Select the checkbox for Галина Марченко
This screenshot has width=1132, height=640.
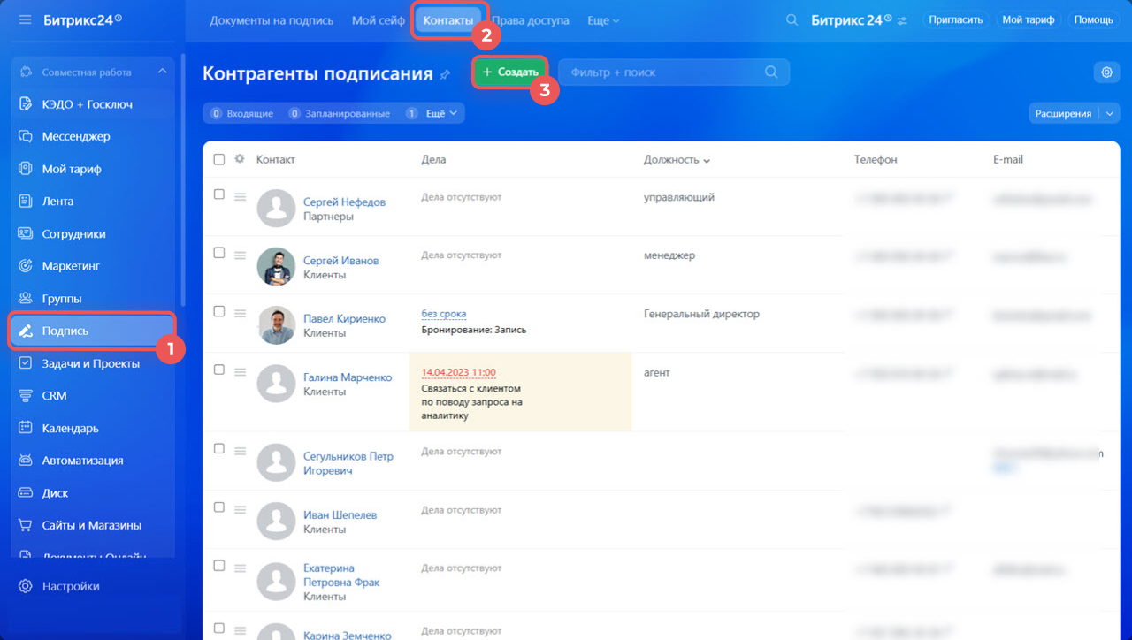click(x=219, y=370)
